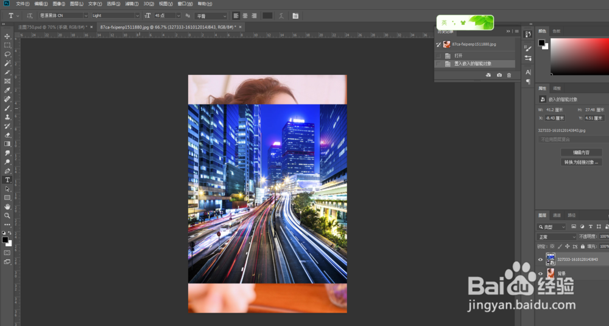
Task: Toggle lock all padlock icon
Action: 583,246
